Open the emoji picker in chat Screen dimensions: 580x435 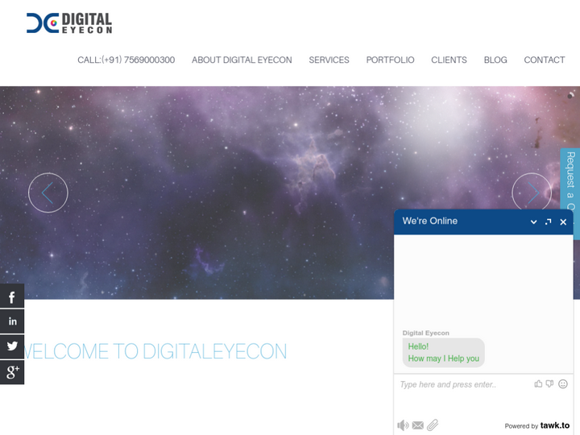563,384
